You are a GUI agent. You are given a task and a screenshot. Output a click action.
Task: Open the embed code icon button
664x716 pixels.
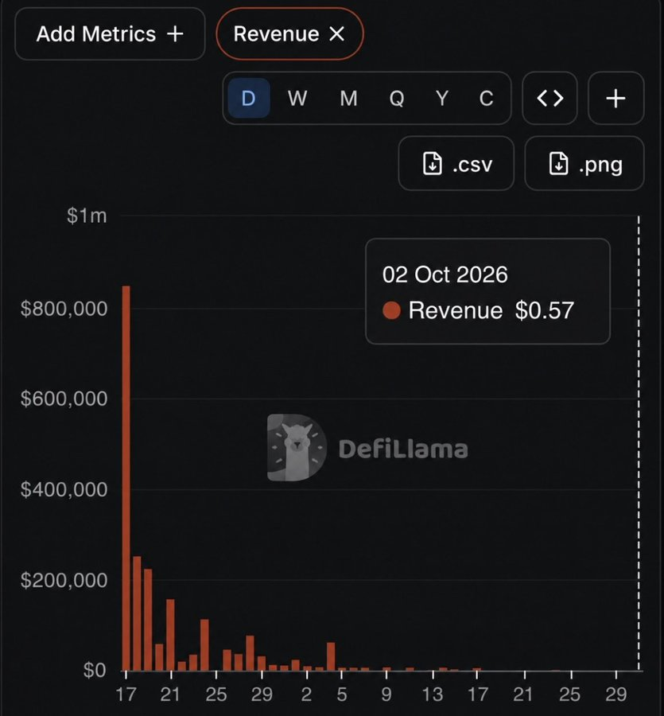550,98
